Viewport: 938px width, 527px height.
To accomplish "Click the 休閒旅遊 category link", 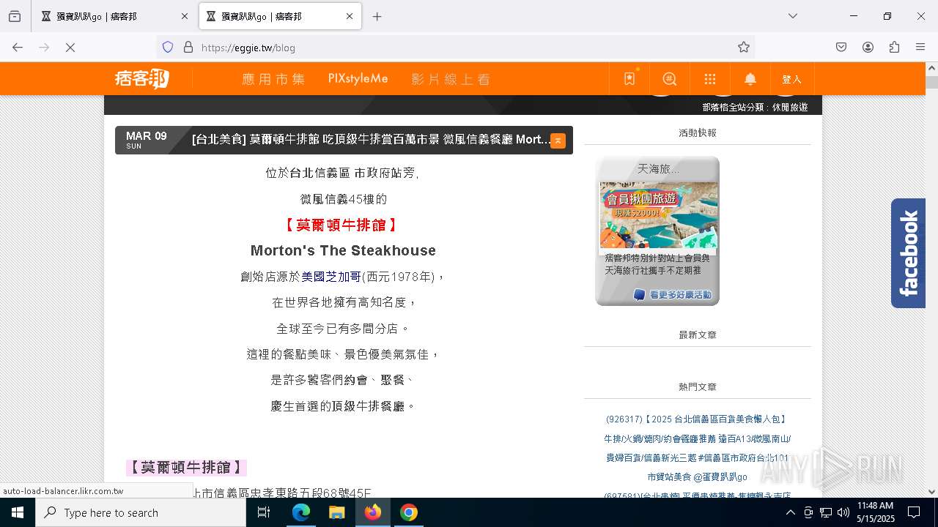I will pyautogui.click(x=790, y=107).
